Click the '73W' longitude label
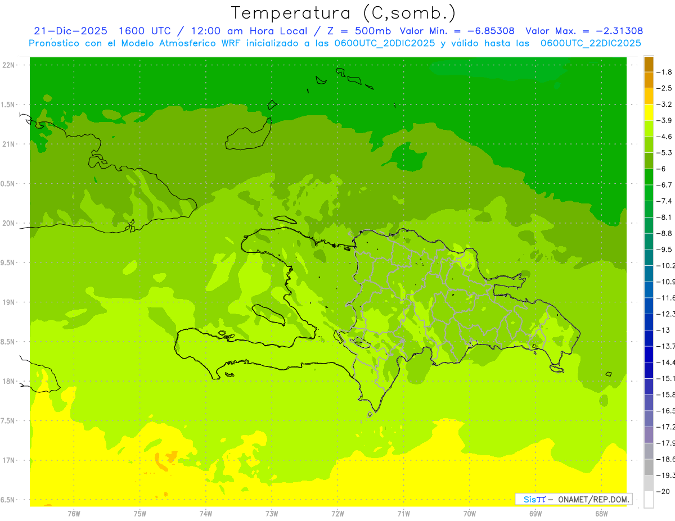Viewport: 675px width, 521px height. coord(272,514)
